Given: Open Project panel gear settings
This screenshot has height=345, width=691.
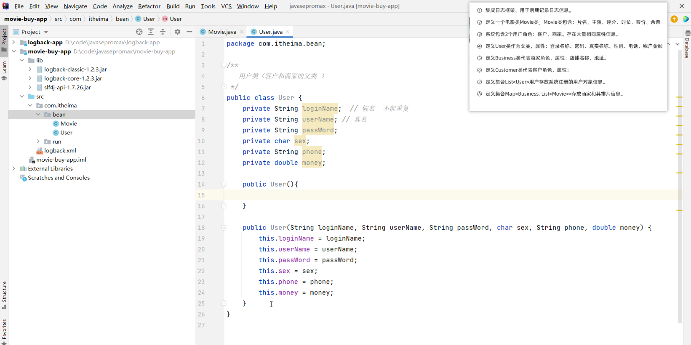Looking at the screenshot, I should point(178,32).
